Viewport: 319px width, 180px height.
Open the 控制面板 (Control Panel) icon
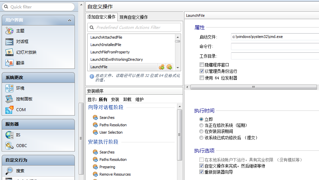[9, 99]
